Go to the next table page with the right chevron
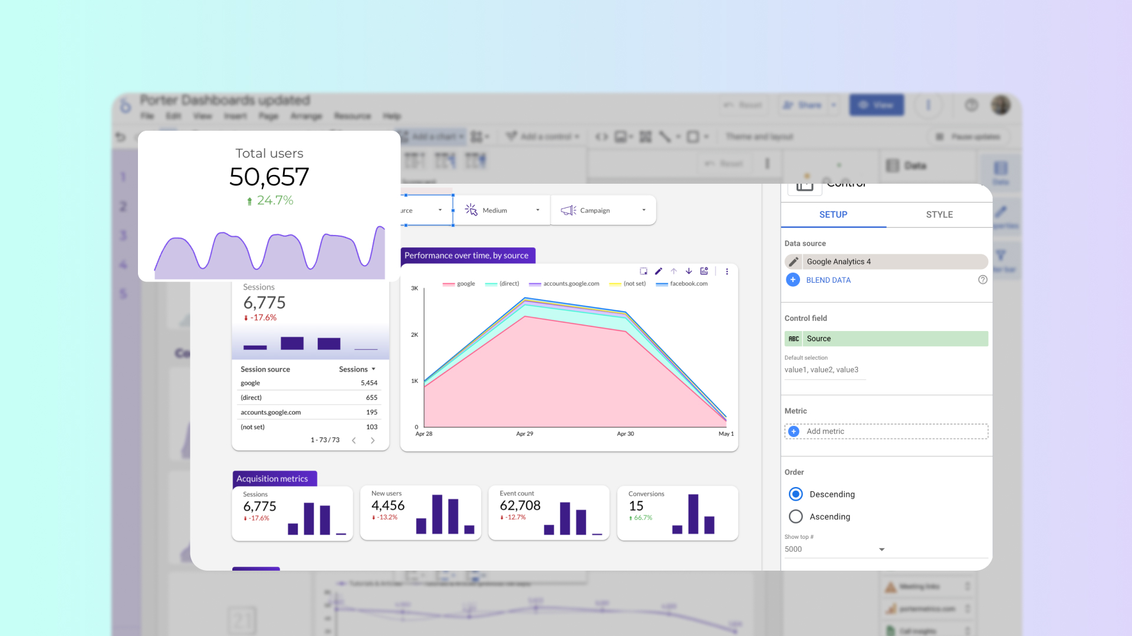Image resolution: width=1132 pixels, height=636 pixels. [x=373, y=440]
